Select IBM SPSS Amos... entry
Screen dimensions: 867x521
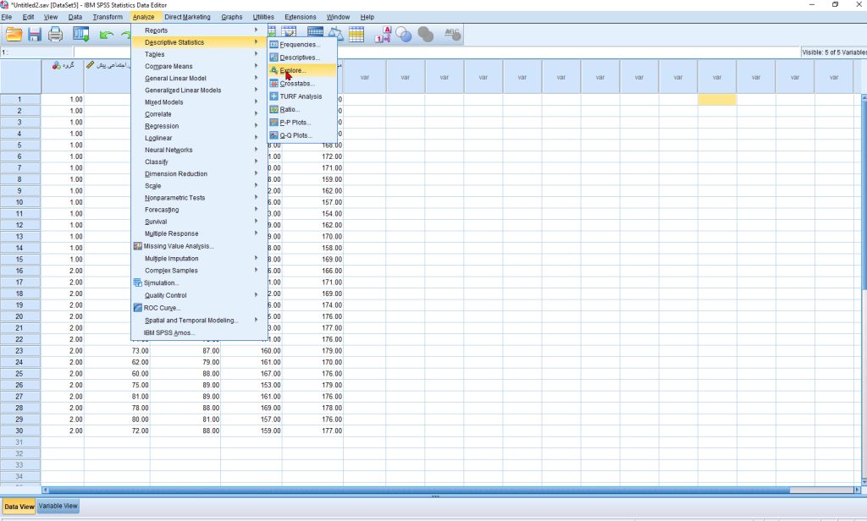click(x=169, y=332)
